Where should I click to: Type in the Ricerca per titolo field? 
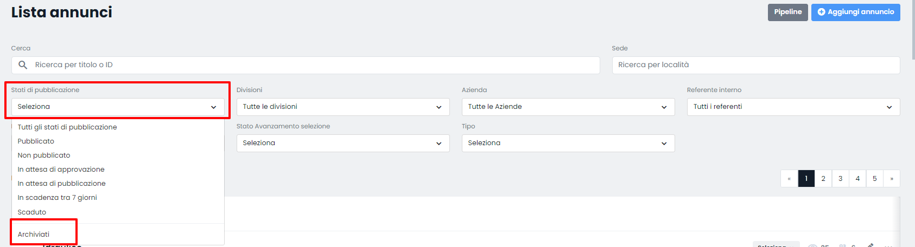pos(315,65)
